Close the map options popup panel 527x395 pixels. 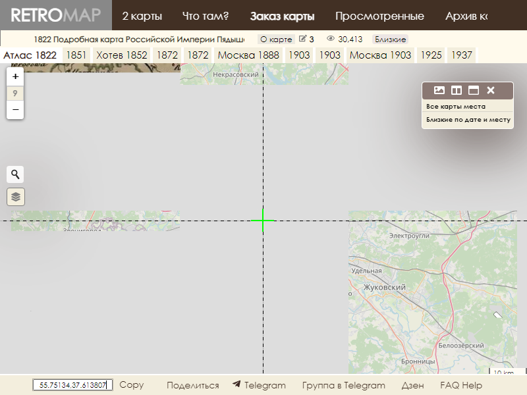point(491,90)
